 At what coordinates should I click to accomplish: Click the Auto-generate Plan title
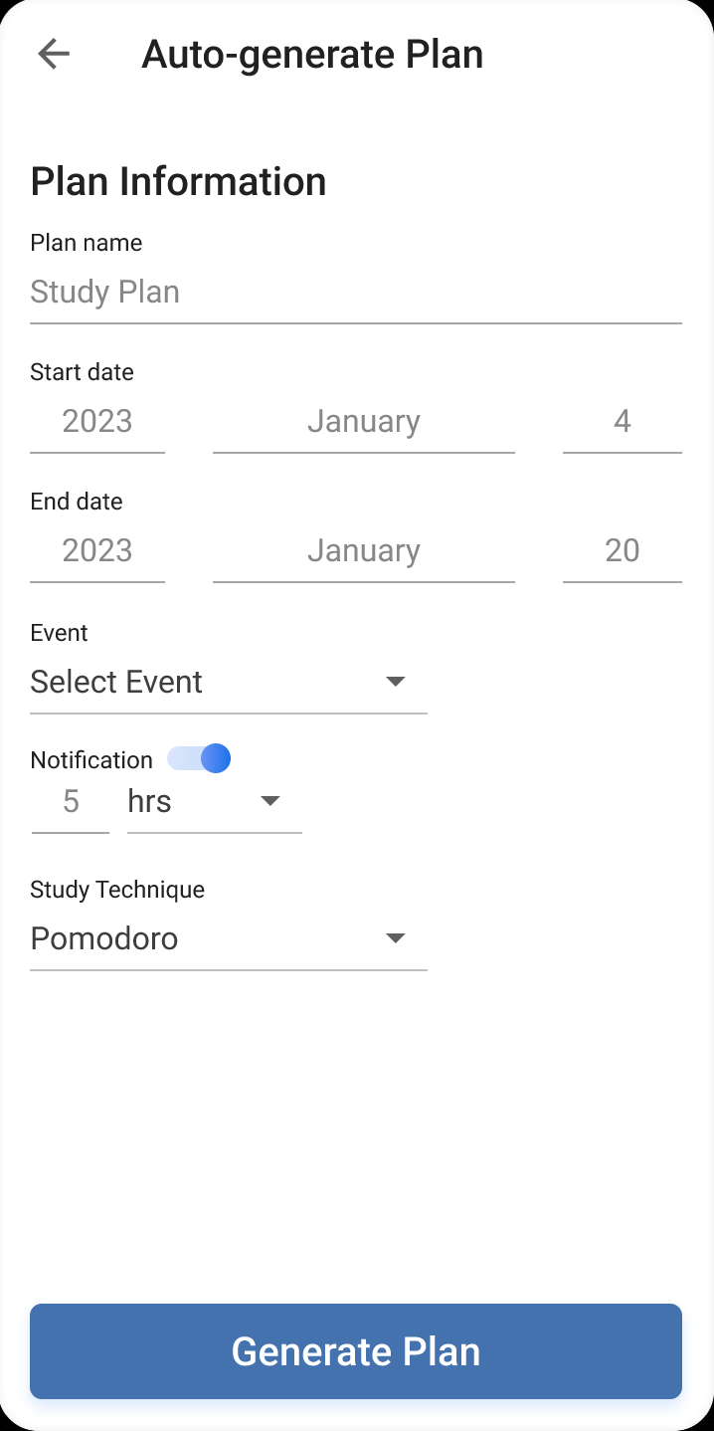[x=312, y=55]
